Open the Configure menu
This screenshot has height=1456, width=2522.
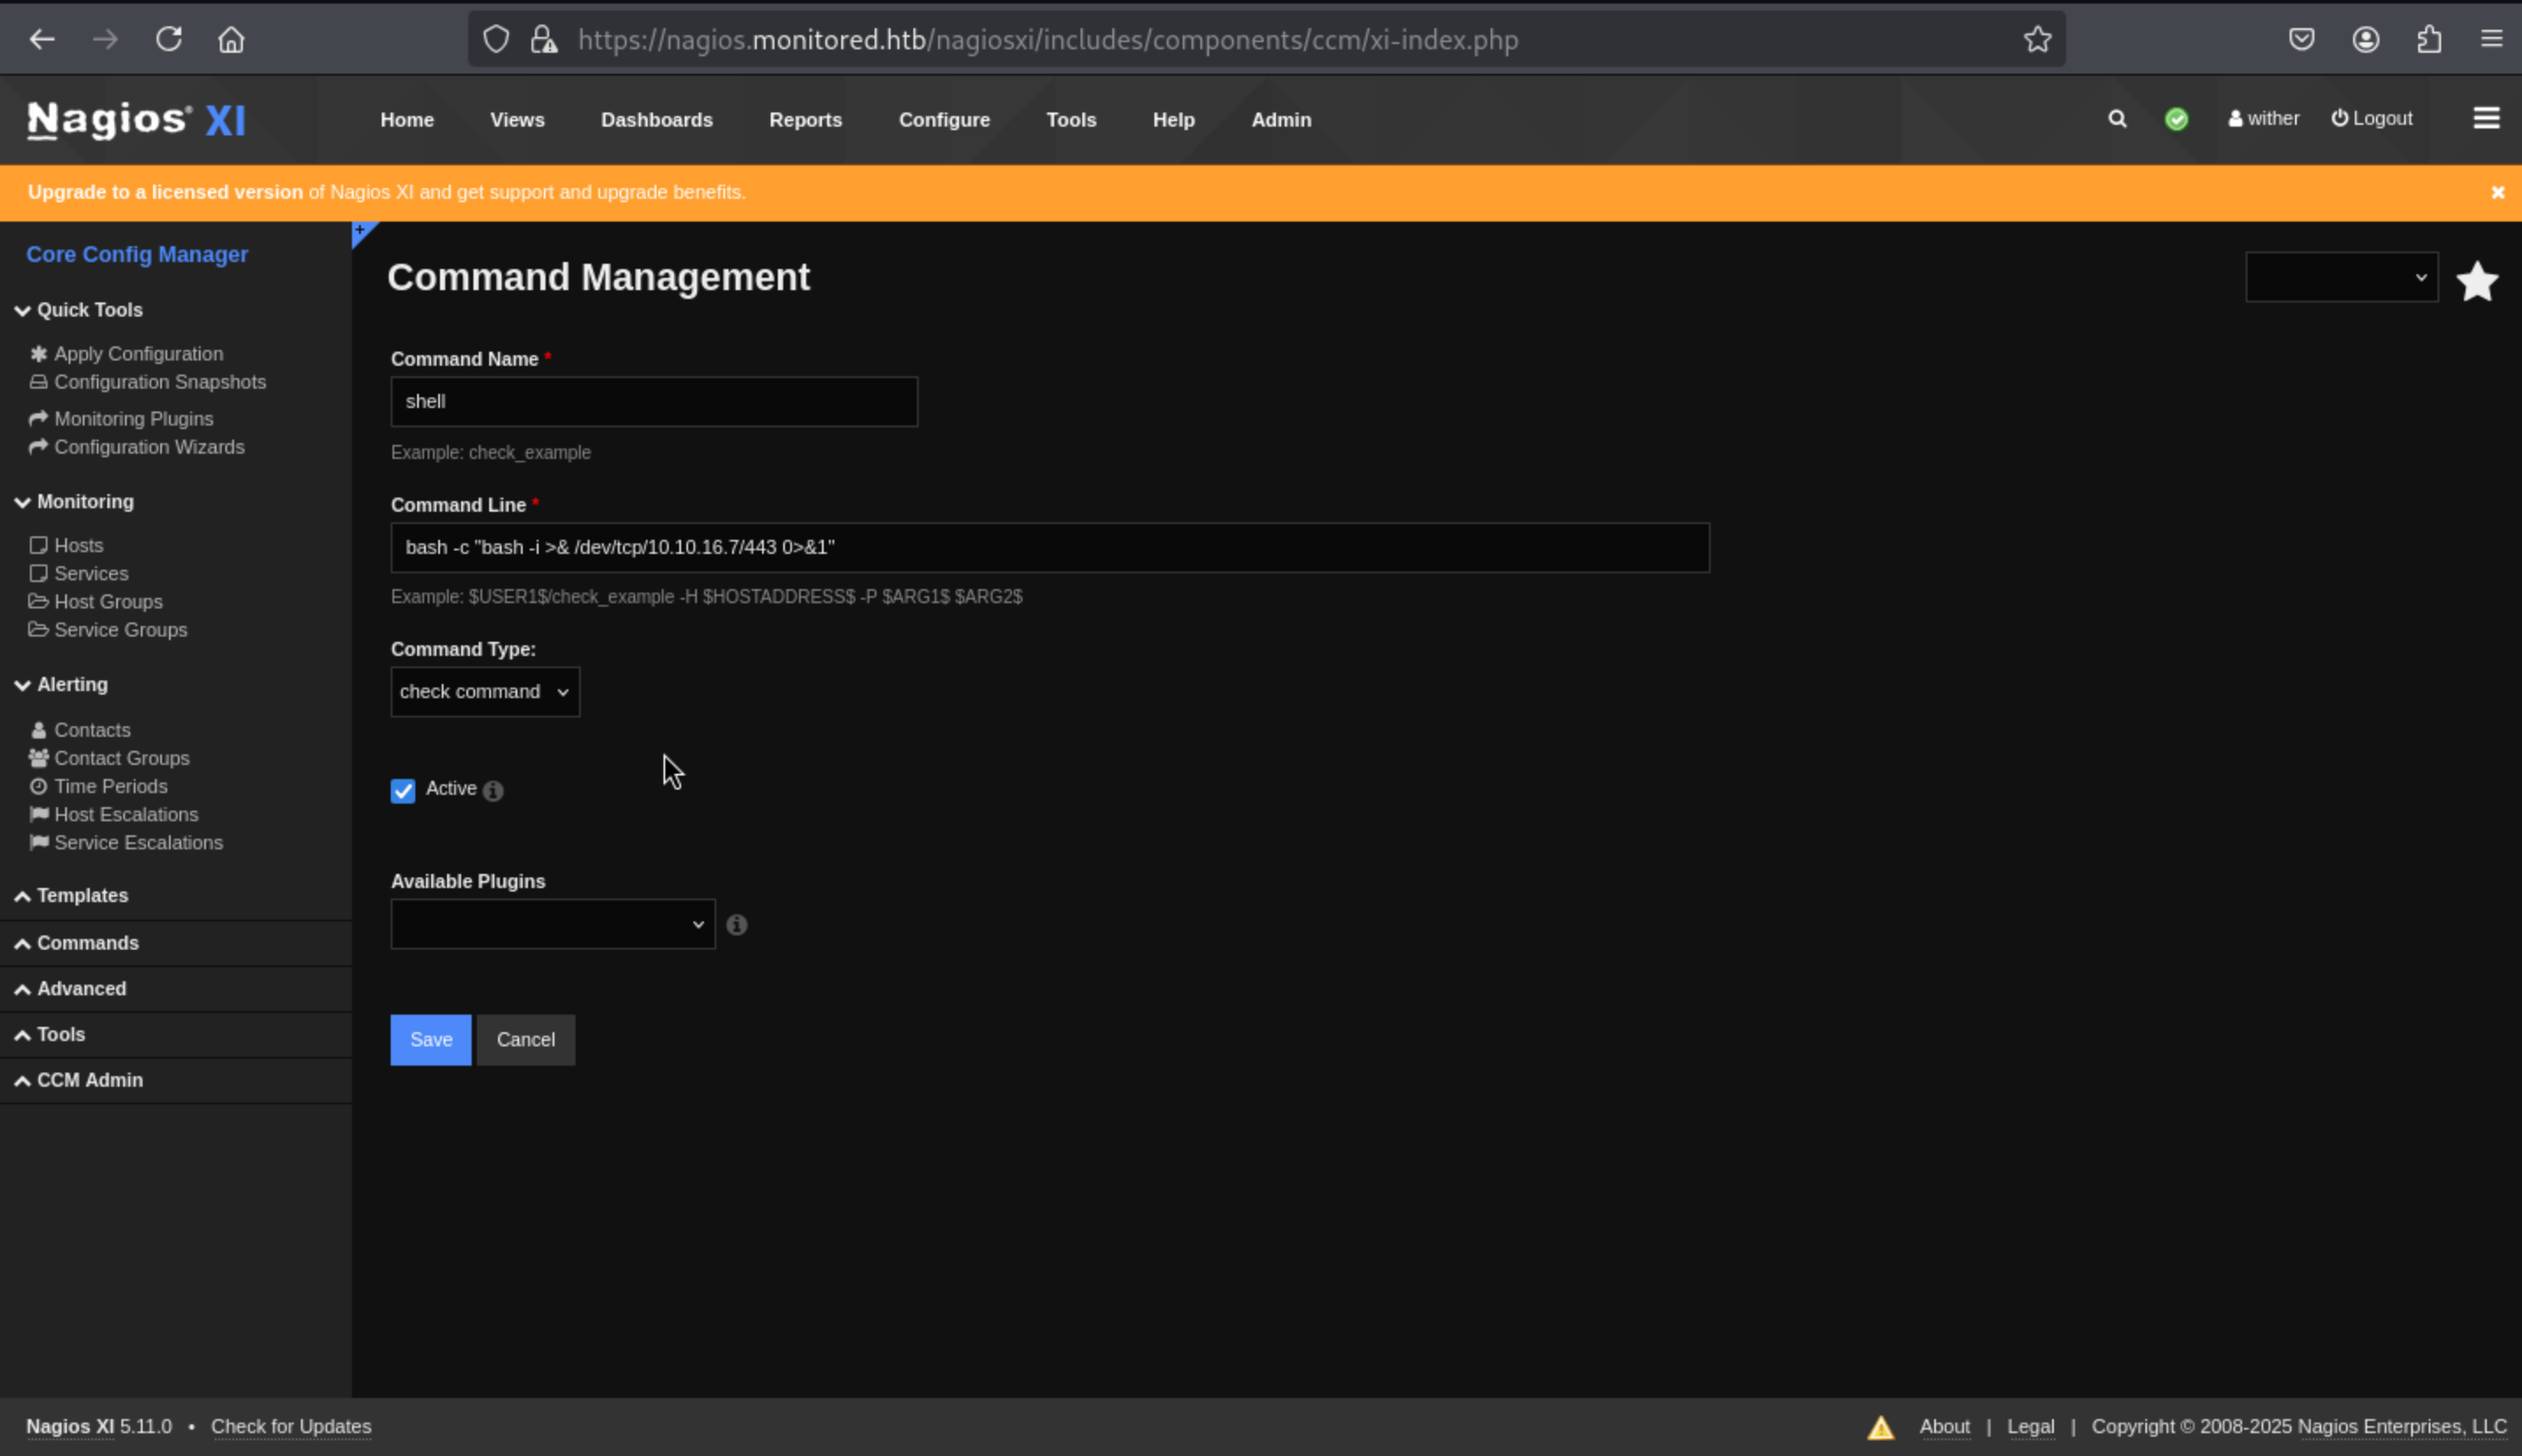(x=943, y=120)
